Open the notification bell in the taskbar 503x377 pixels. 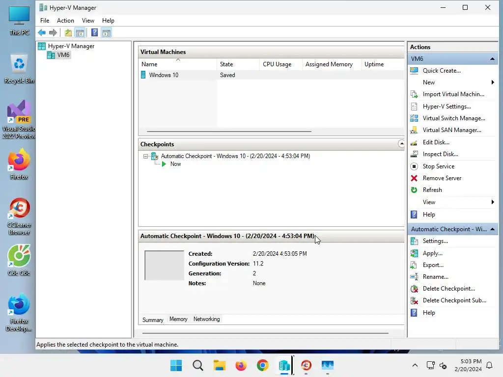(489, 365)
